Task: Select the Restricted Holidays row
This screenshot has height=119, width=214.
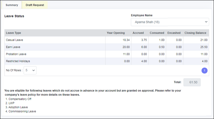Action: coord(107,61)
